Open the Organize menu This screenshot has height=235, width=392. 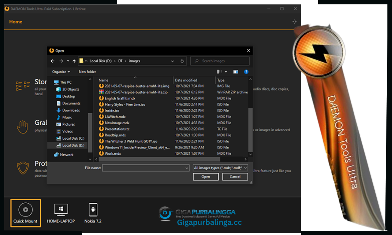coord(61,72)
